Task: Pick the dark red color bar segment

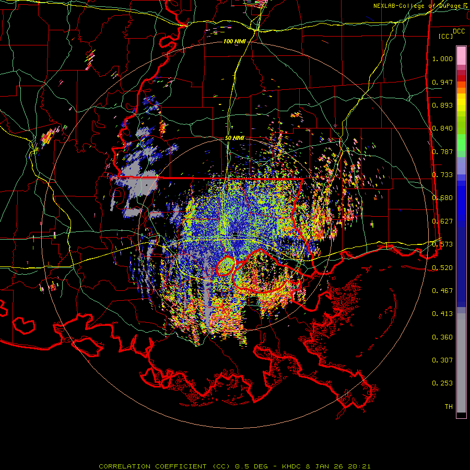Action: pyautogui.click(x=461, y=78)
